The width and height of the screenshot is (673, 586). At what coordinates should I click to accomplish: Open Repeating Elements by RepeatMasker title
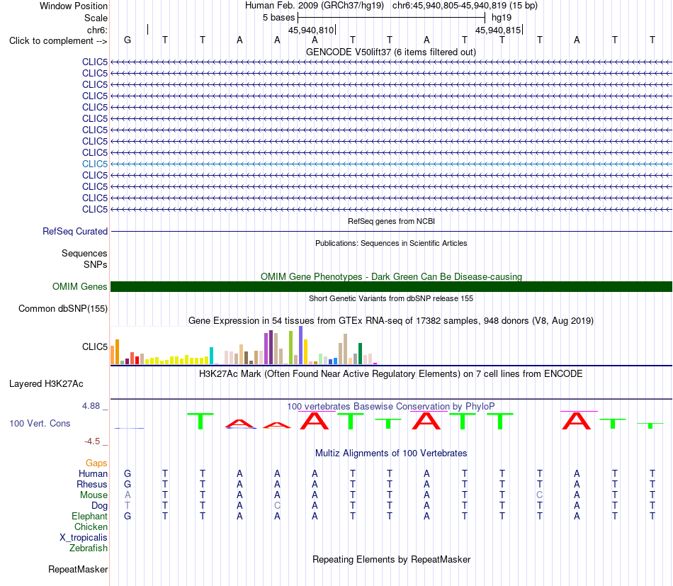(x=391, y=559)
